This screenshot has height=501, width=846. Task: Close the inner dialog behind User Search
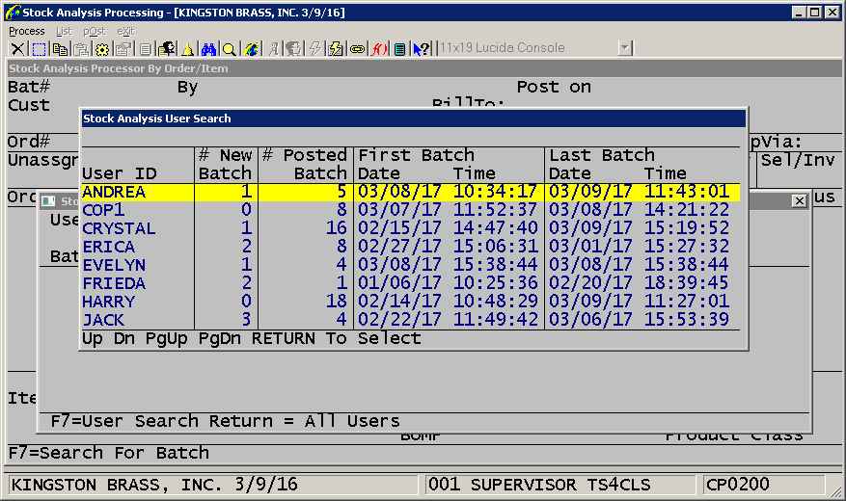[x=799, y=201]
